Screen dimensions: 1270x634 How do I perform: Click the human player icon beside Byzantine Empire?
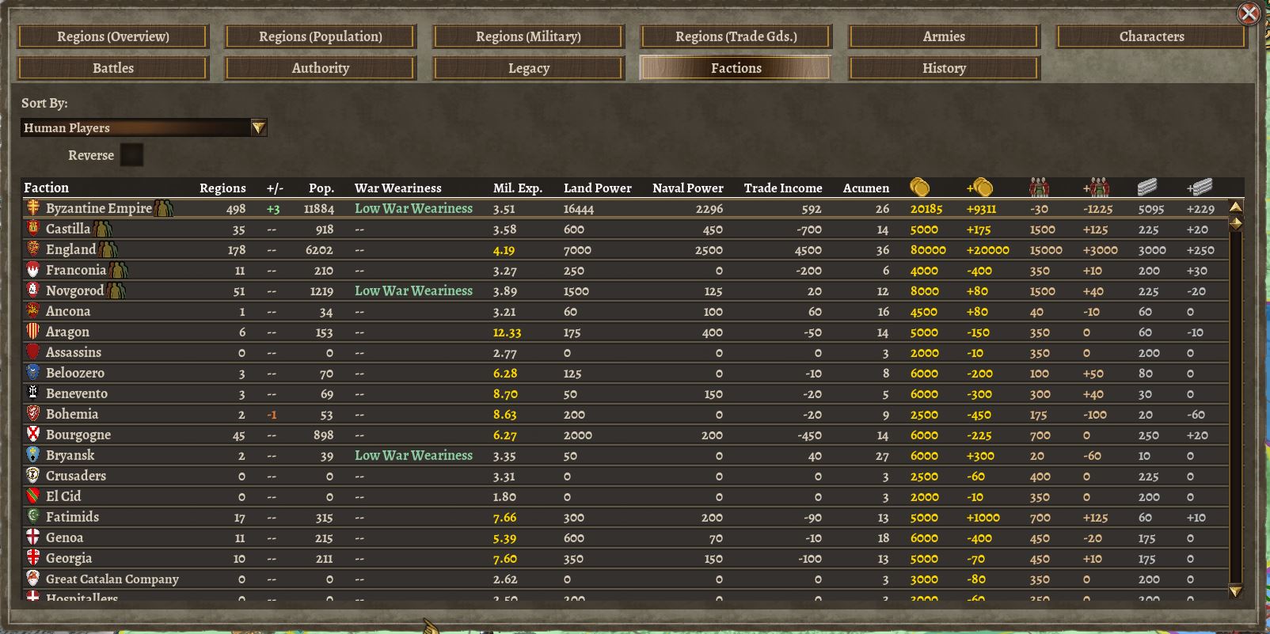[x=164, y=208]
